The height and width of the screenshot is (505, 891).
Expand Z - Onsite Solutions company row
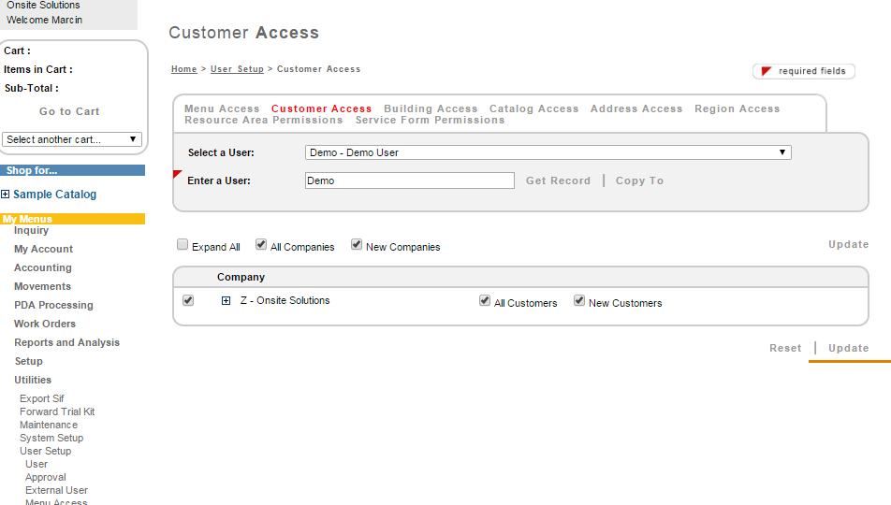226,301
